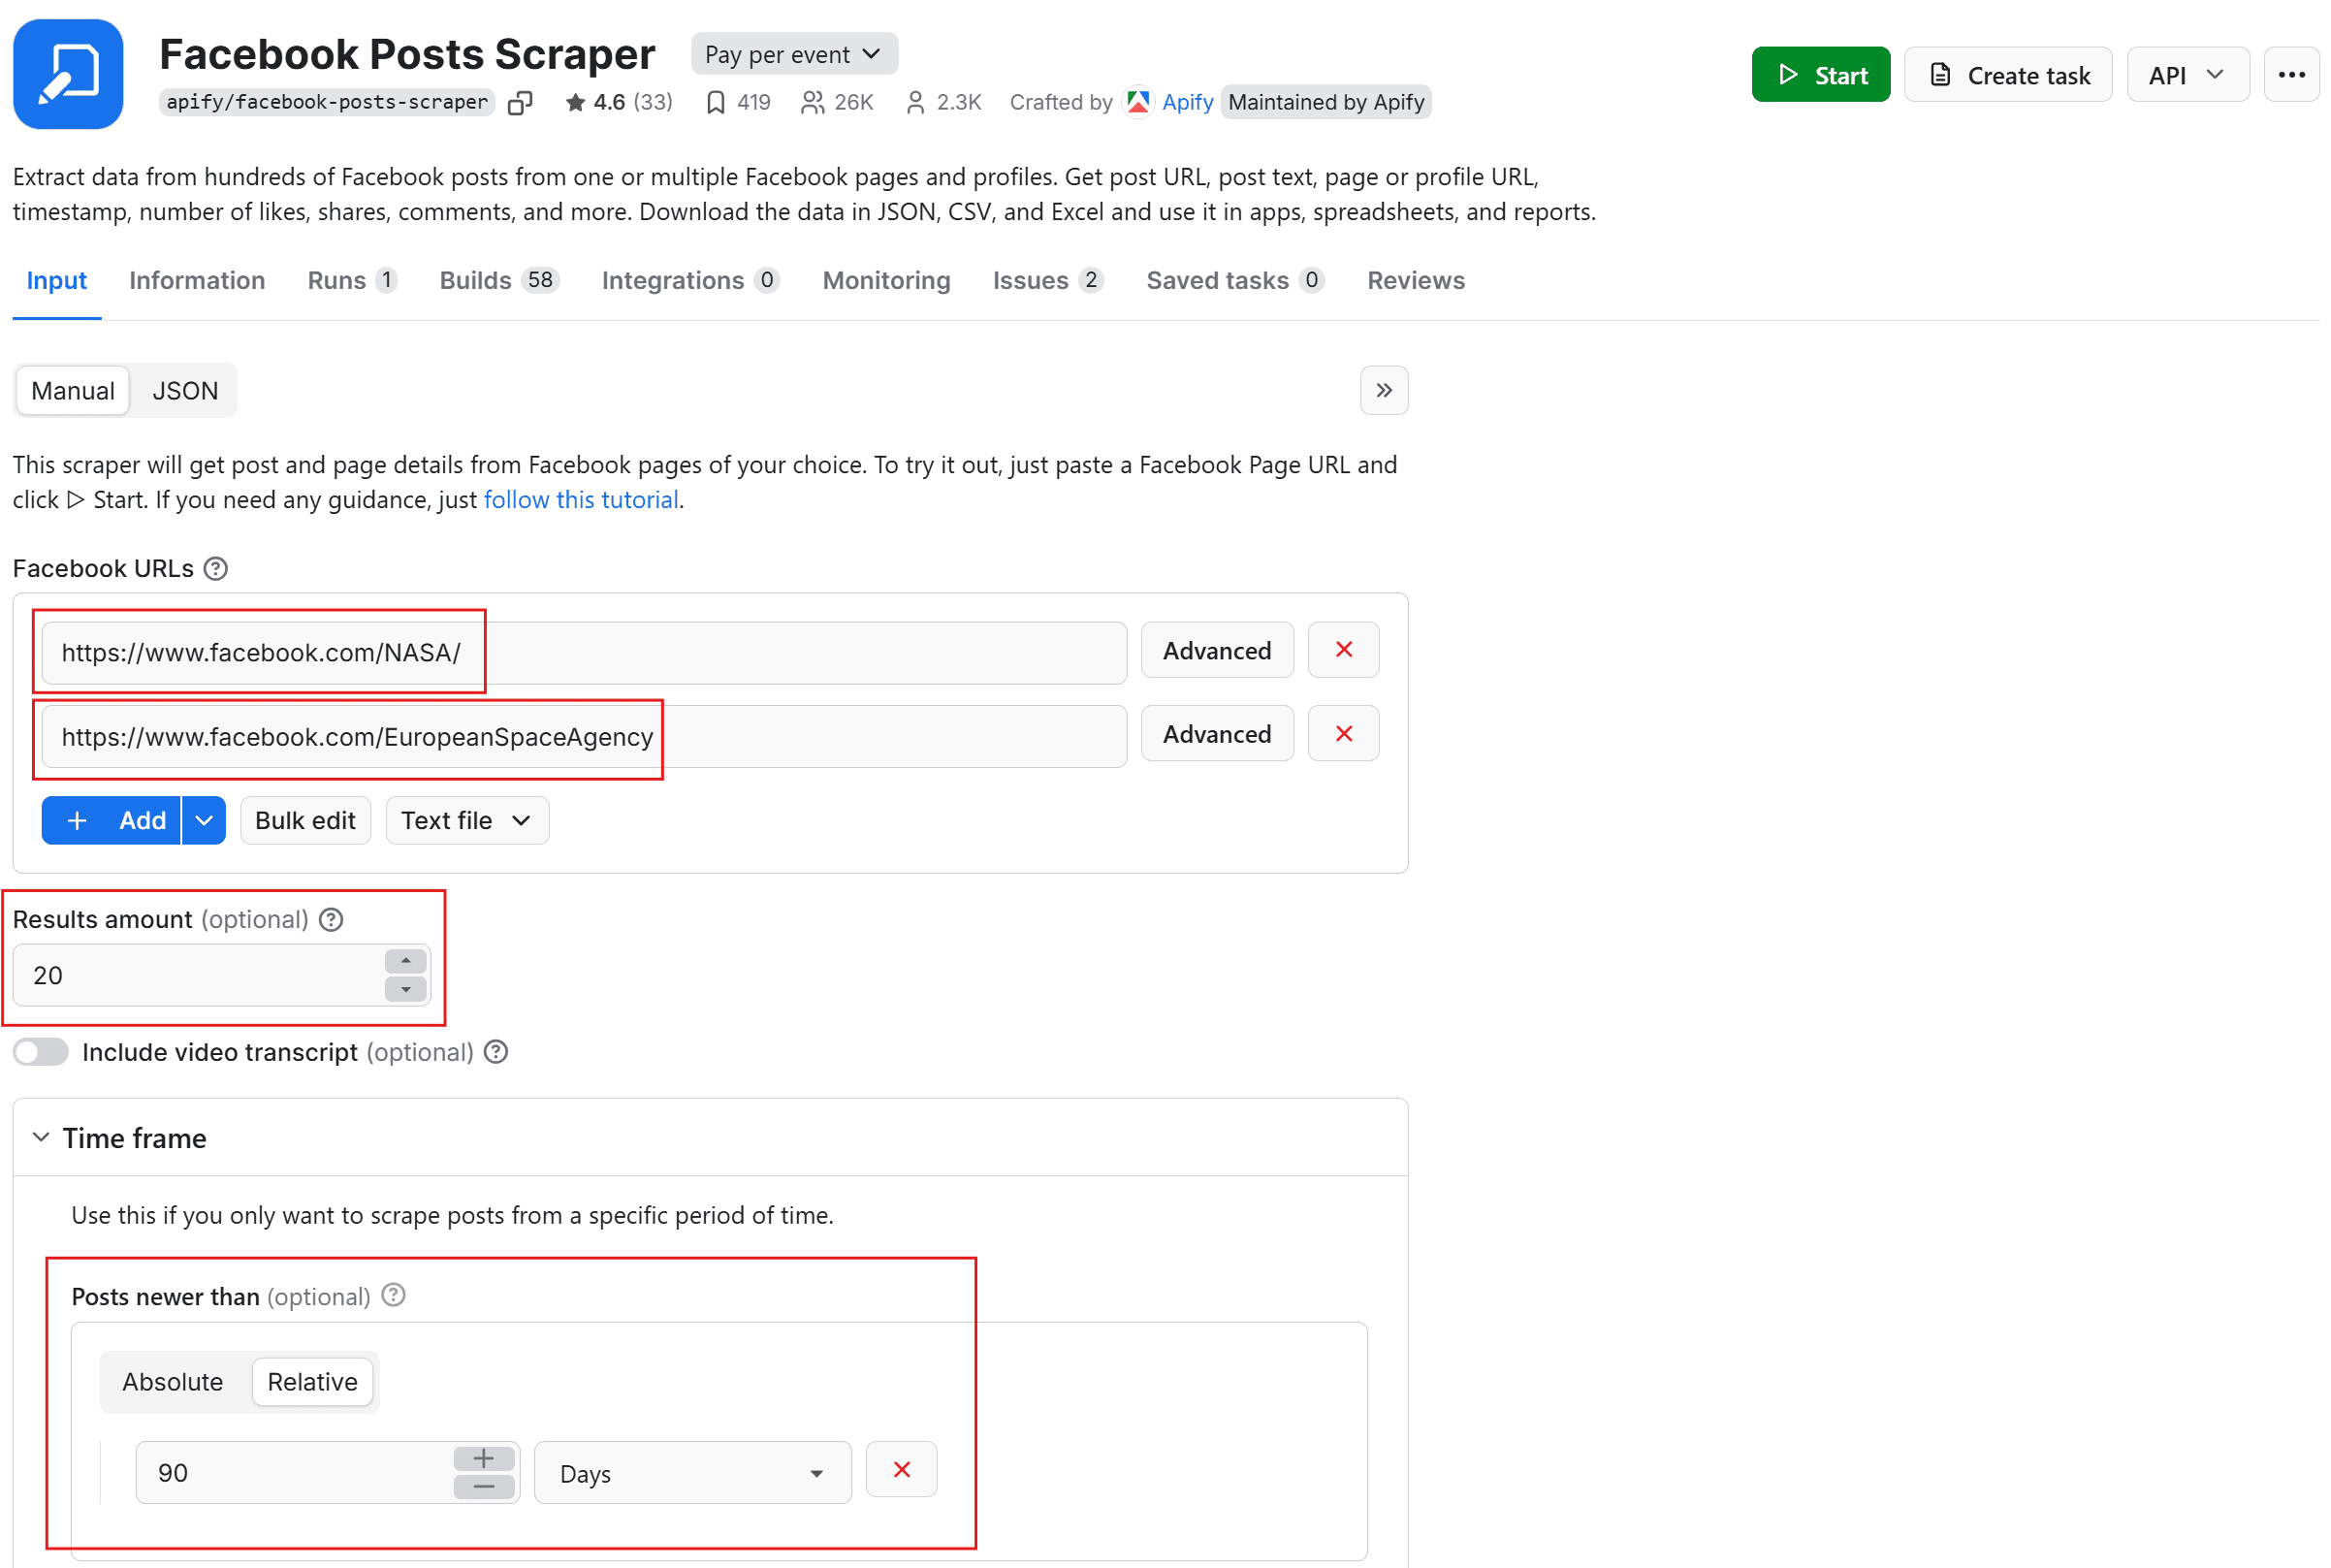The width and height of the screenshot is (2331, 1568).
Task: Copy the apify/facebook-posts-scraper actor name
Action: [x=520, y=102]
